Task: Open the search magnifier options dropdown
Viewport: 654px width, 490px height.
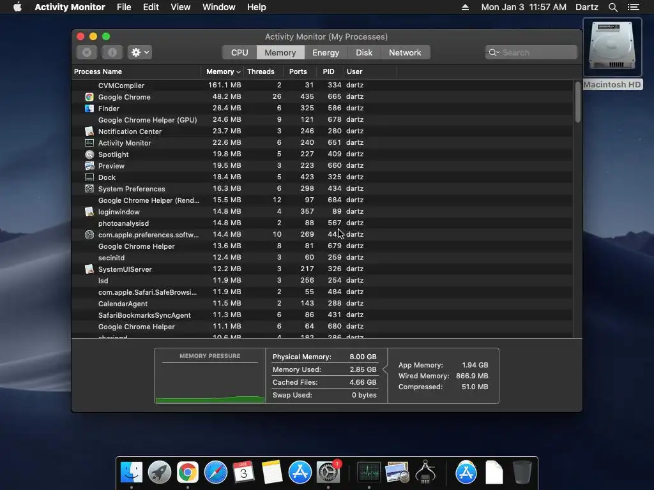Action: [494, 52]
